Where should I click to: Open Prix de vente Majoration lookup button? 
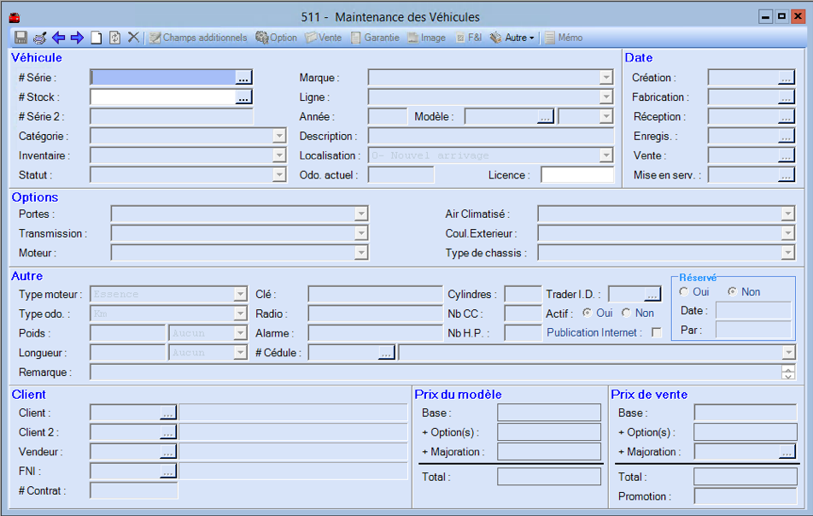click(787, 452)
